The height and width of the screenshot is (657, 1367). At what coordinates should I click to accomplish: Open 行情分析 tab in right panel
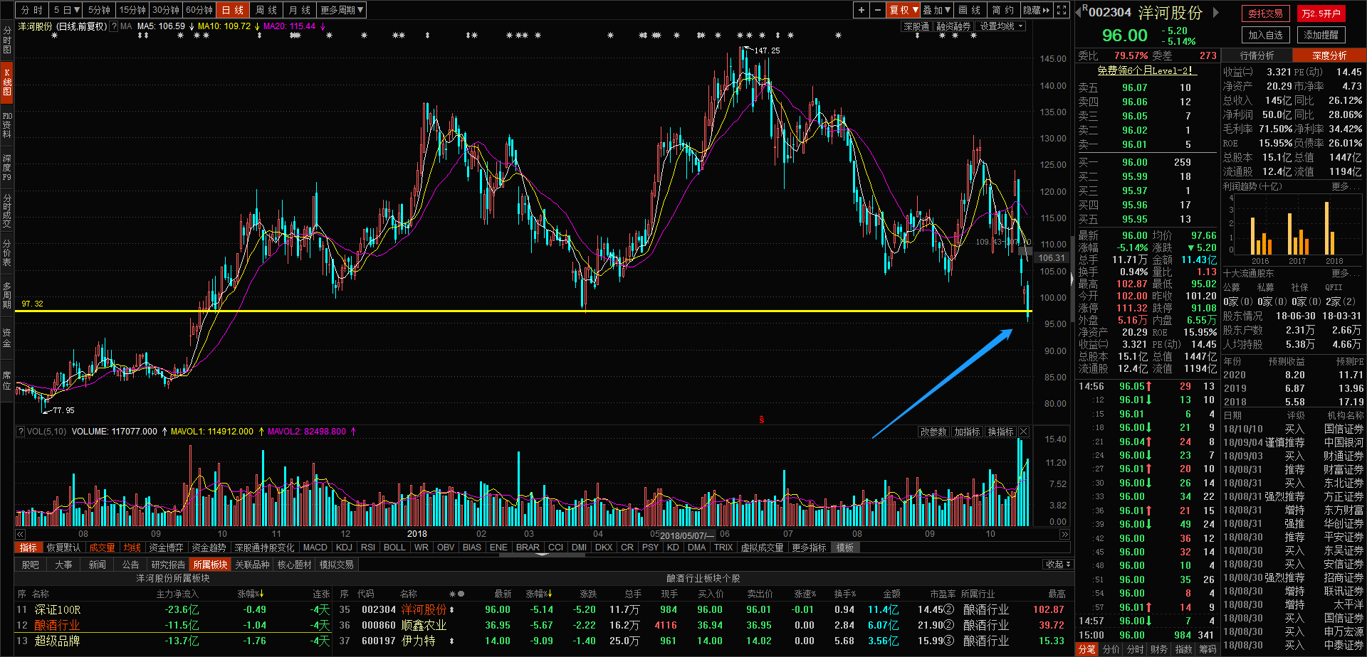click(x=1257, y=55)
